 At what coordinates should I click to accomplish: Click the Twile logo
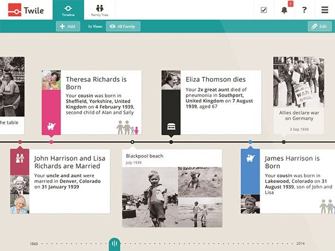[x=26, y=10]
